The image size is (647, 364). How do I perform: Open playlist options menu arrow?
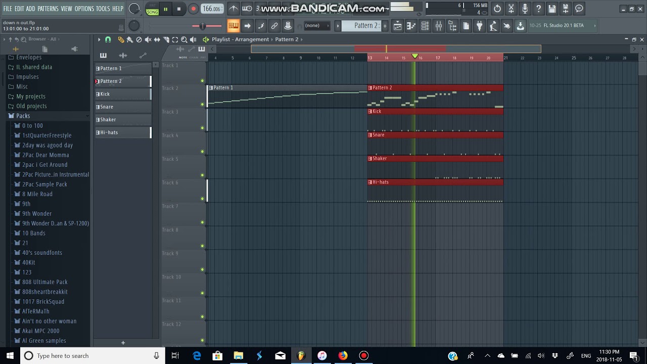[x=99, y=39]
